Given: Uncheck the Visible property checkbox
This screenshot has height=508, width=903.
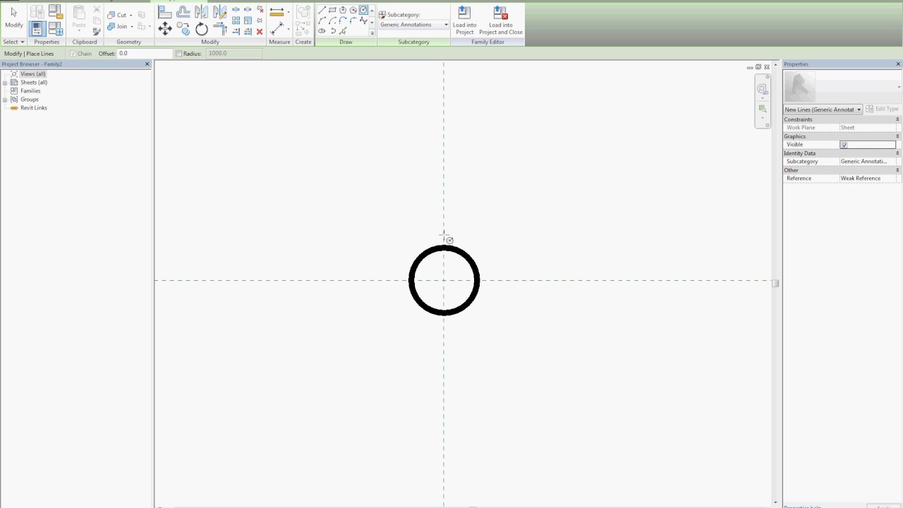Looking at the screenshot, I should coord(844,144).
